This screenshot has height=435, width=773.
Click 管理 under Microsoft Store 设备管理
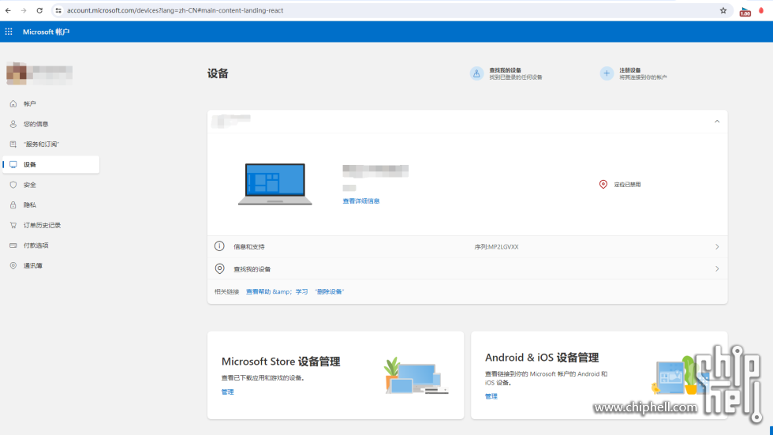click(227, 392)
